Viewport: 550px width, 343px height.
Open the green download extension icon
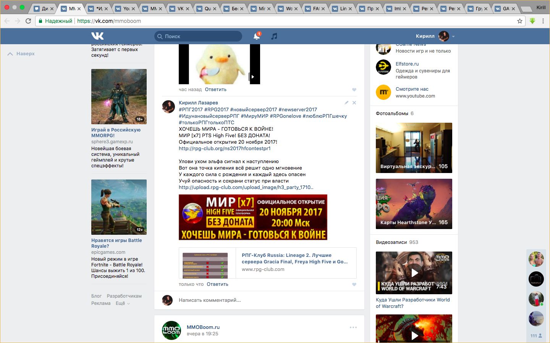coord(532,21)
